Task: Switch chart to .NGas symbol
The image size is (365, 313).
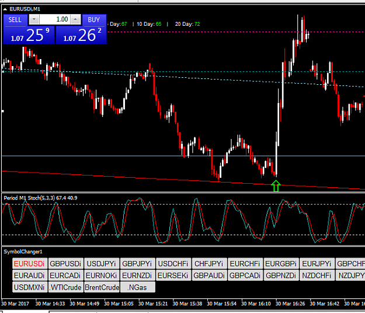Action: tap(137, 287)
